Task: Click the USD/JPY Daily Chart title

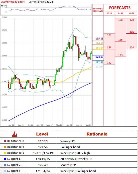Action: coord(12,2)
